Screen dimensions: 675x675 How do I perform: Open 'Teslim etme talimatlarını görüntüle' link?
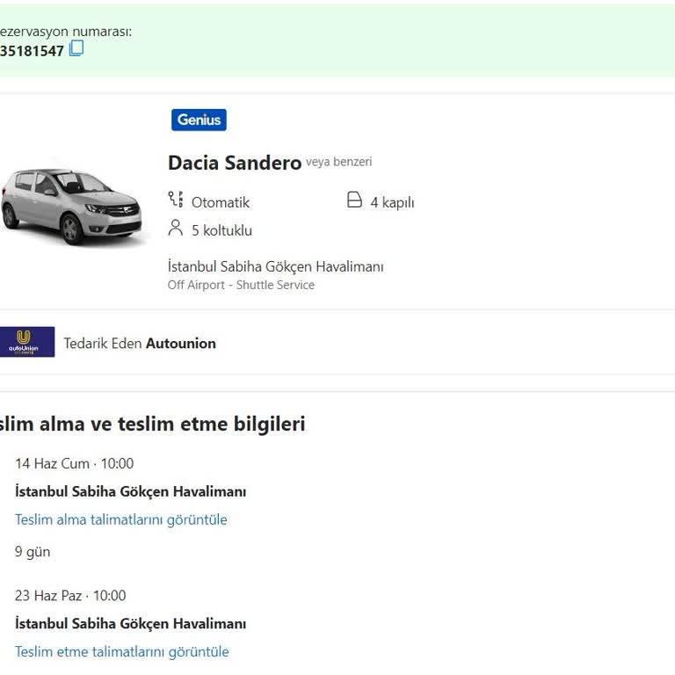click(x=122, y=652)
